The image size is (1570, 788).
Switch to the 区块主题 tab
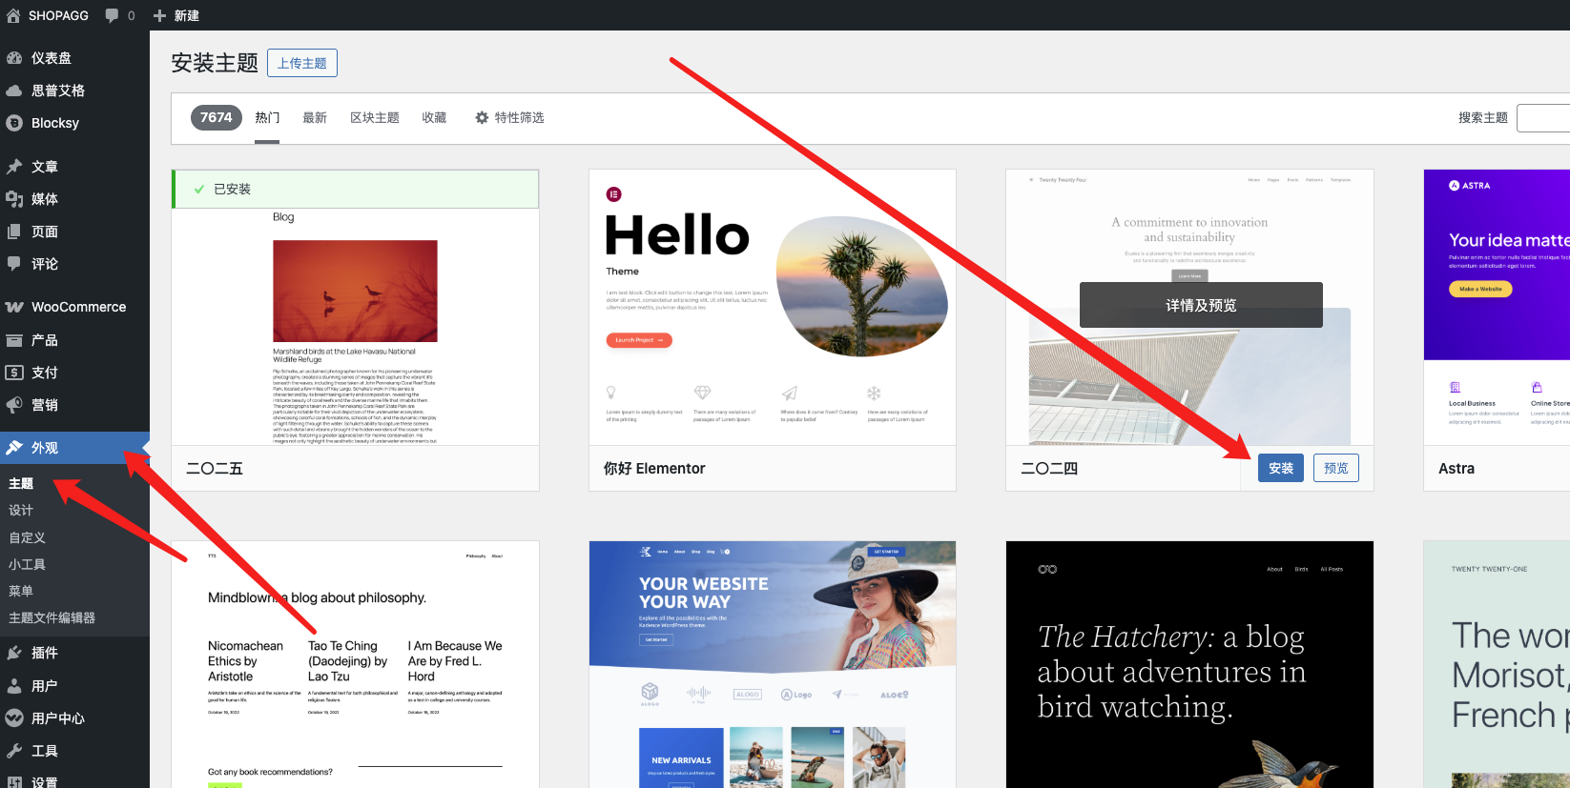pos(374,118)
